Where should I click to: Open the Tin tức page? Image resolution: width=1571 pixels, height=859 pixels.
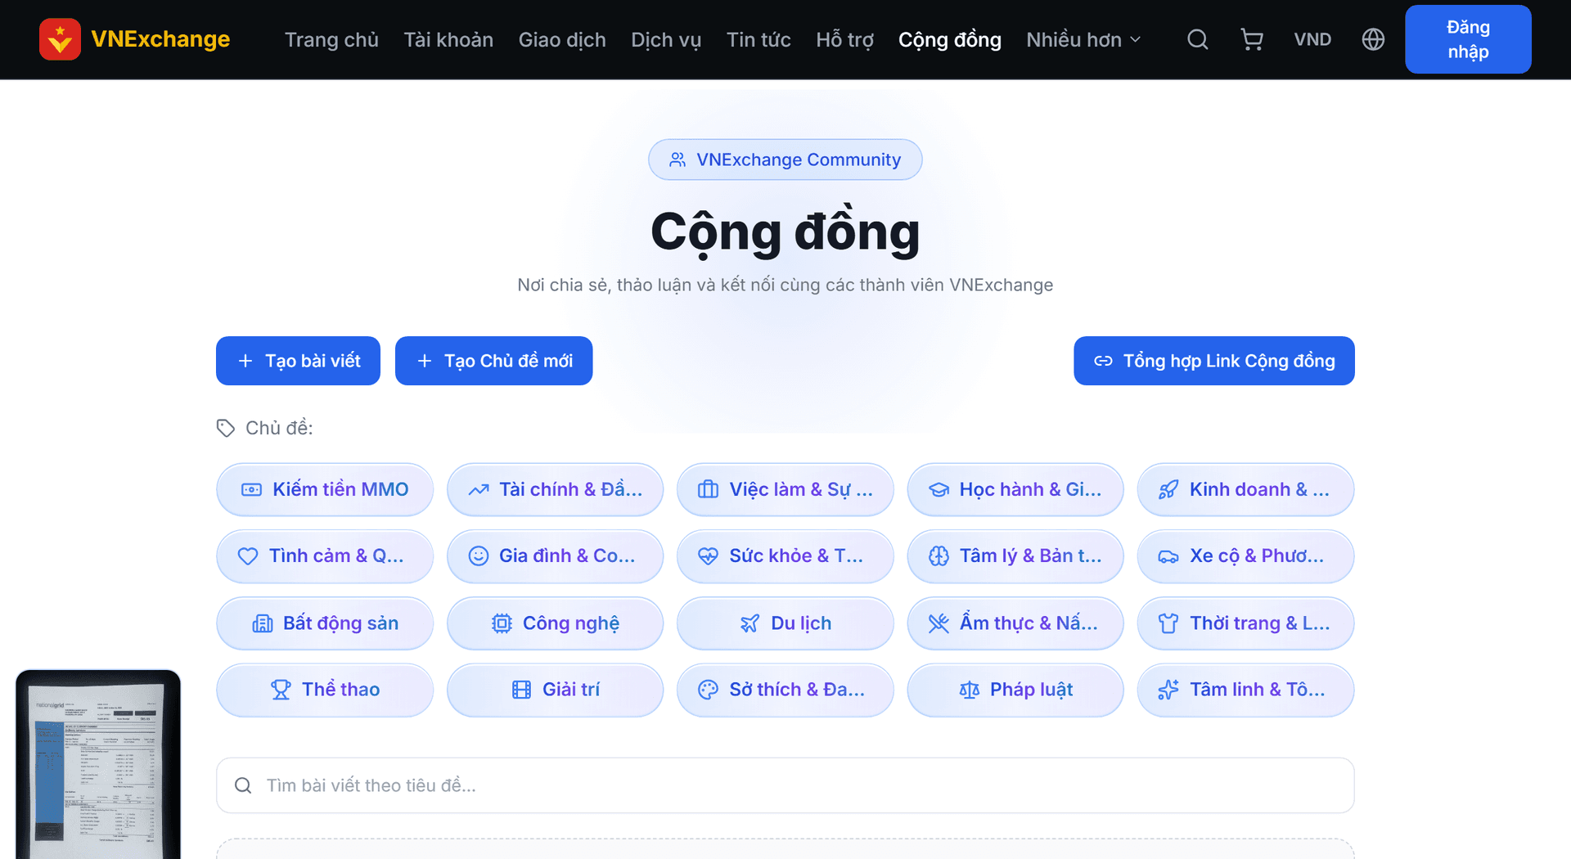(x=758, y=39)
